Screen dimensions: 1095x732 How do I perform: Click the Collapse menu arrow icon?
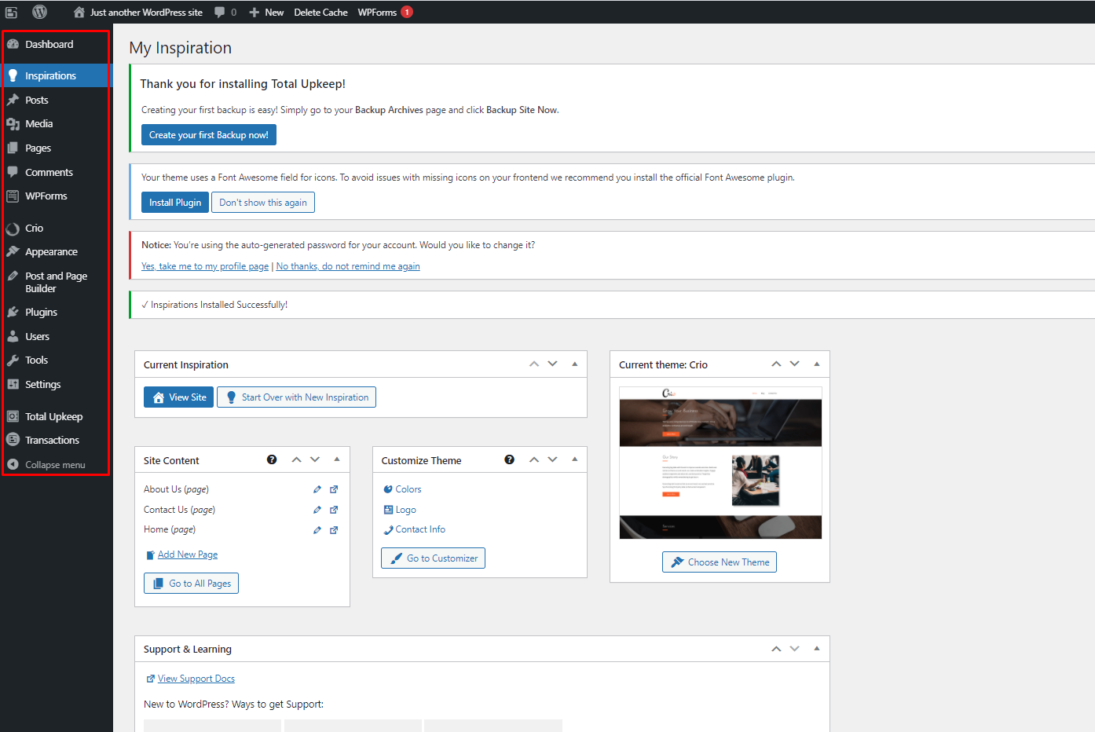(x=13, y=464)
